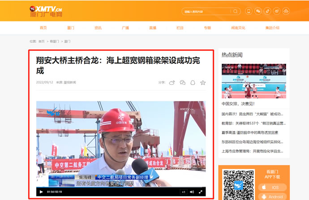
Task: Share article to Weibo
Action: pyautogui.click(x=172, y=83)
